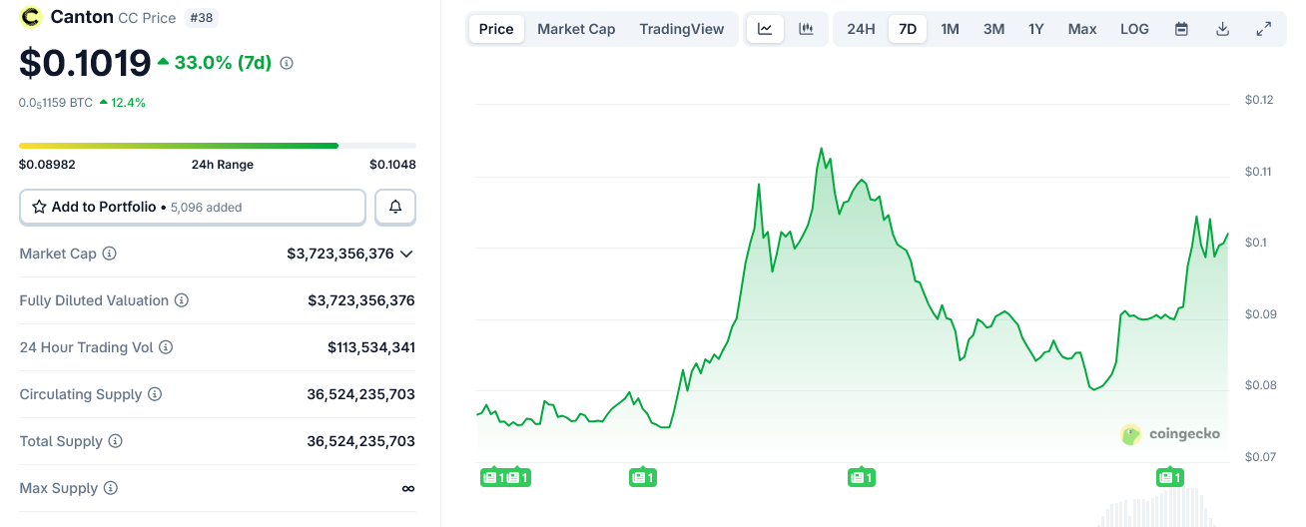Click the news marker at chart peak

click(861, 478)
